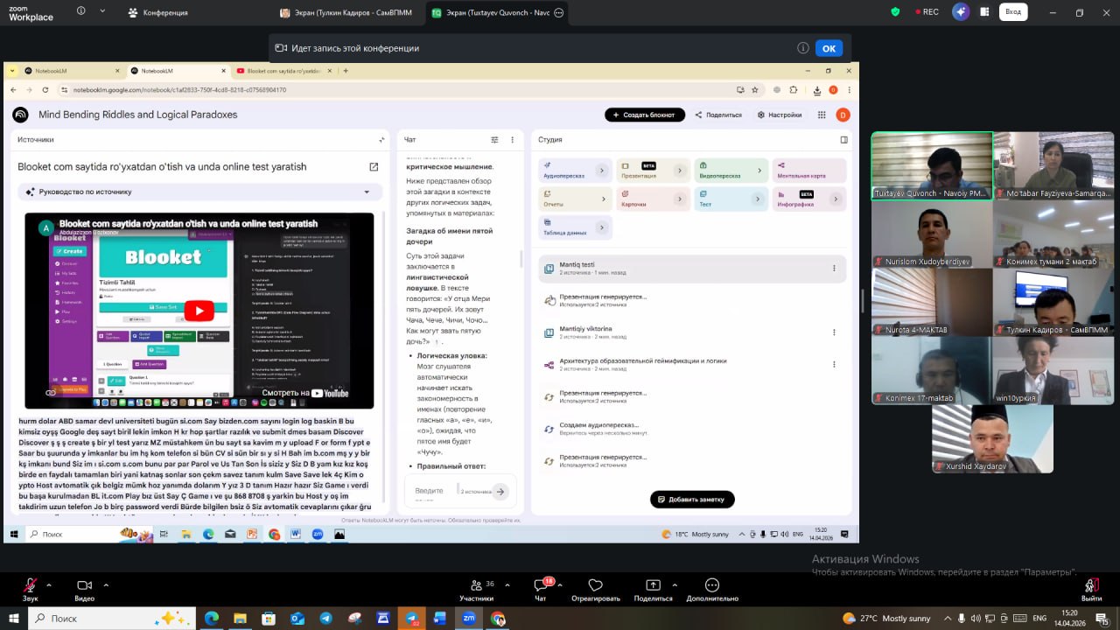The image size is (1120, 630).
Task: Open the Участники participants panel
Action: pyautogui.click(x=476, y=585)
